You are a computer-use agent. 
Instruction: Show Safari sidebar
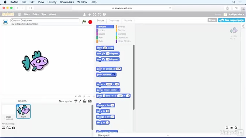coord(30,8)
